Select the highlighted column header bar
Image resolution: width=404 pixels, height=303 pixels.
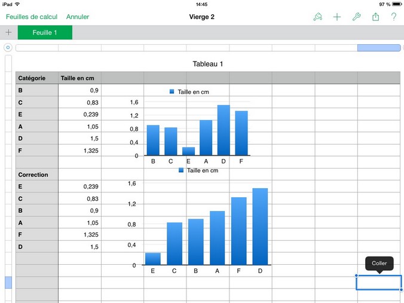point(378,48)
